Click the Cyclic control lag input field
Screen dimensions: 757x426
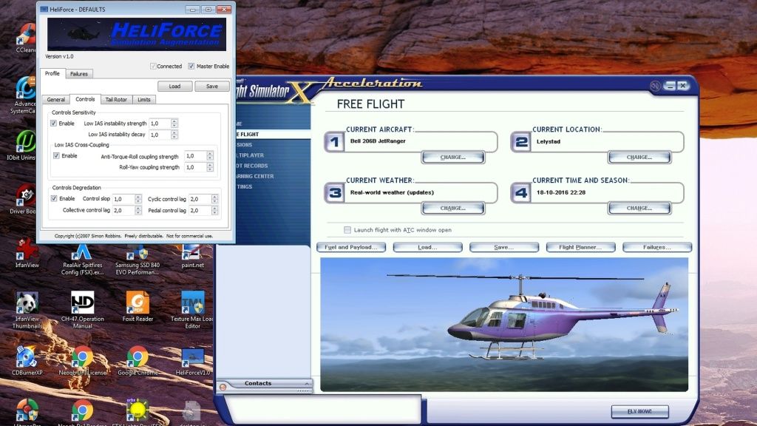click(200, 199)
